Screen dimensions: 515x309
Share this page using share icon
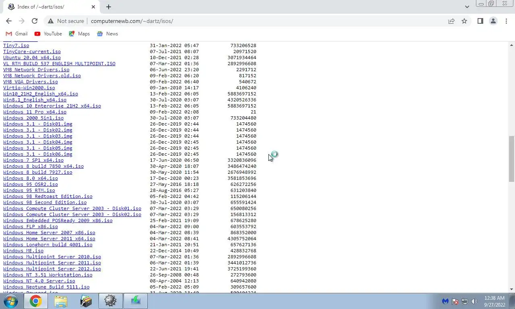pyautogui.click(x=451, y=21)
